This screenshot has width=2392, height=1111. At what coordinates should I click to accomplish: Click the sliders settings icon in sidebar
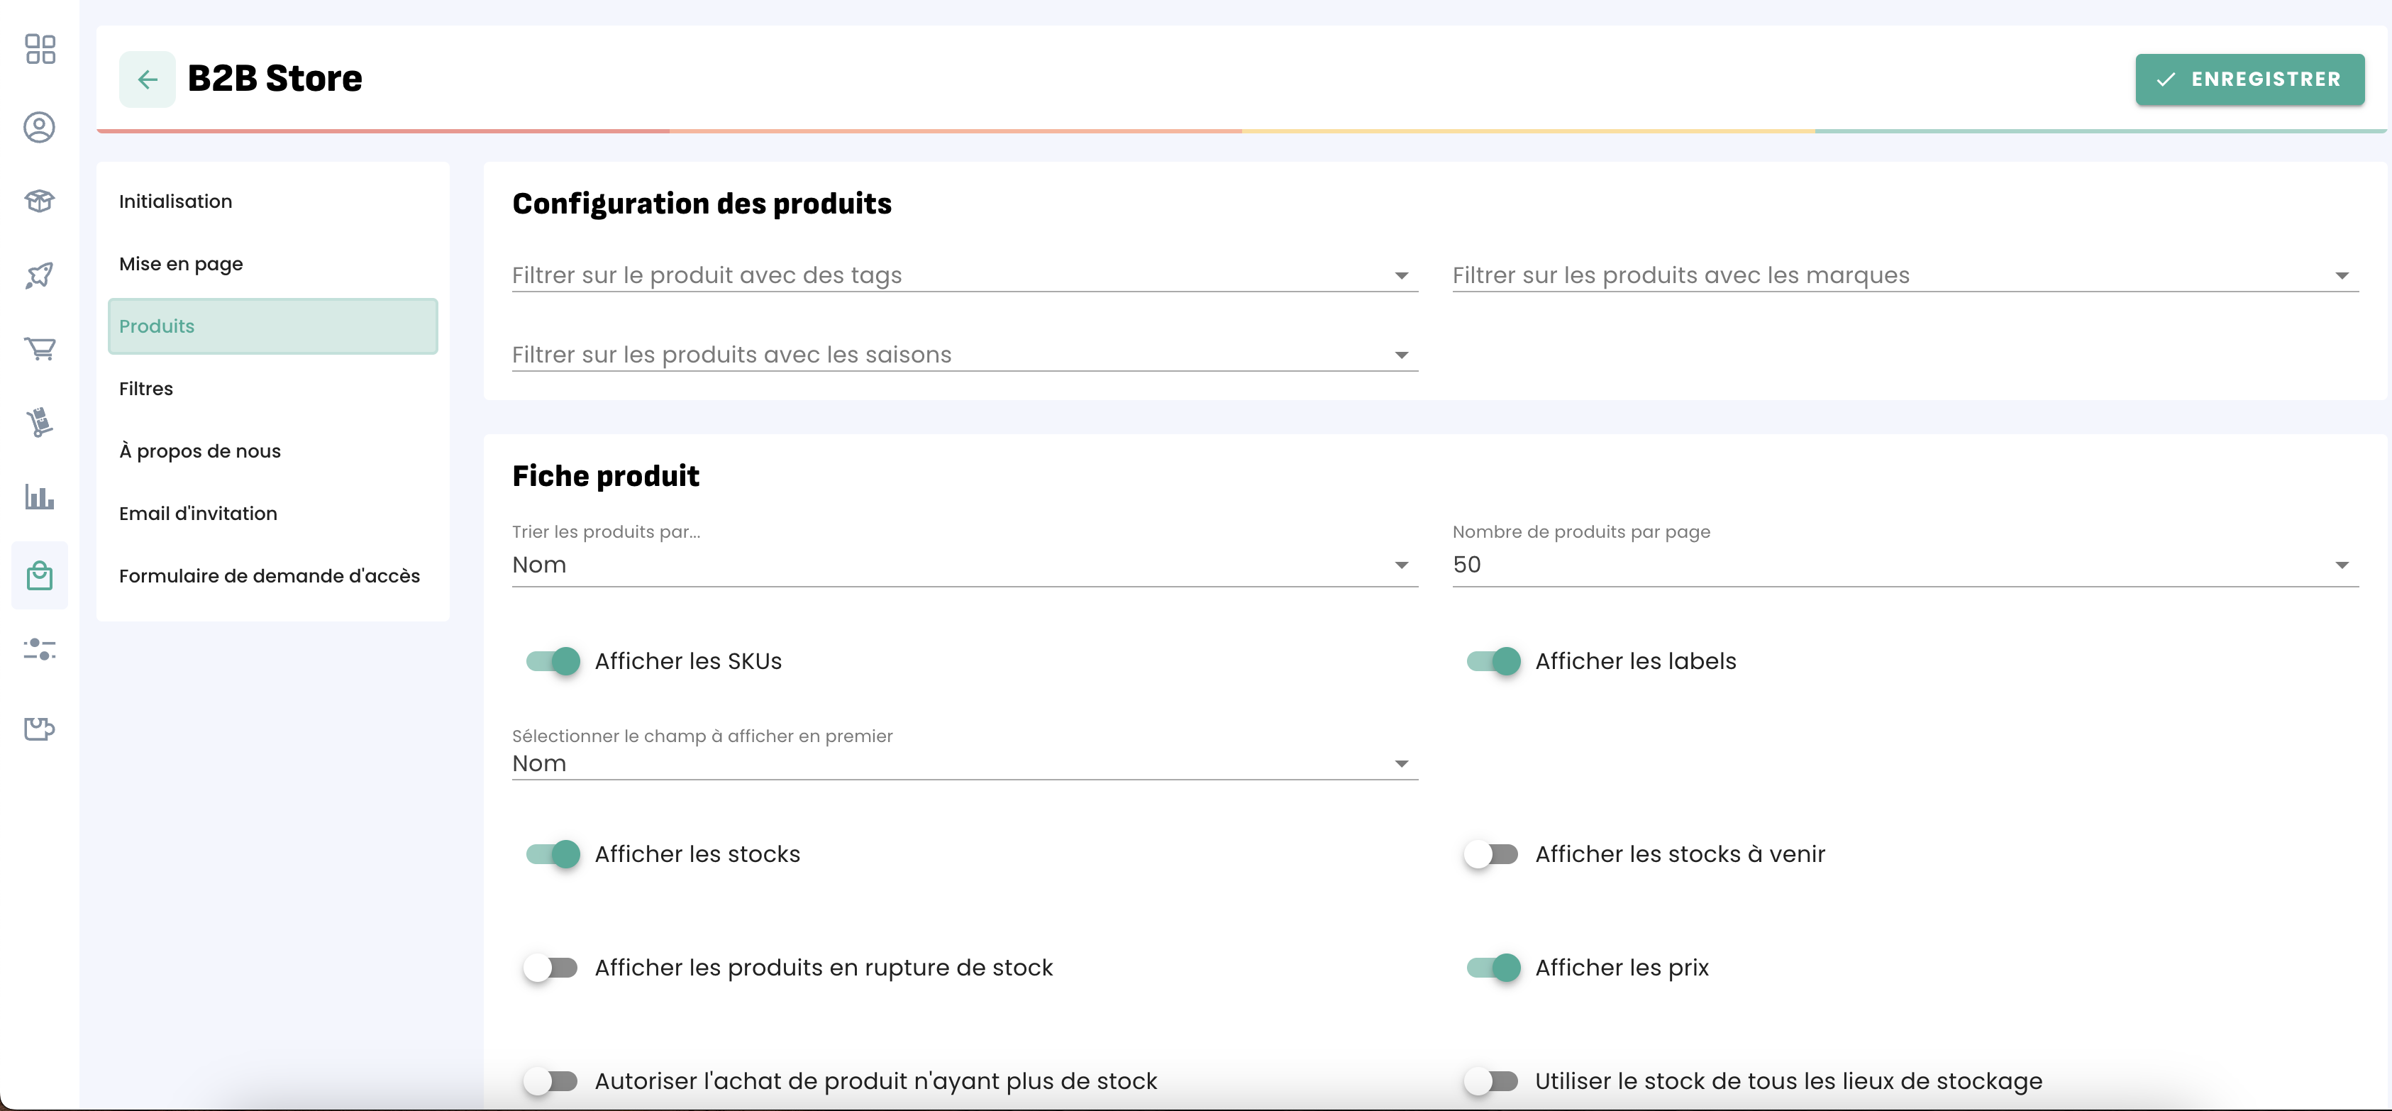[x=40, y=649]
